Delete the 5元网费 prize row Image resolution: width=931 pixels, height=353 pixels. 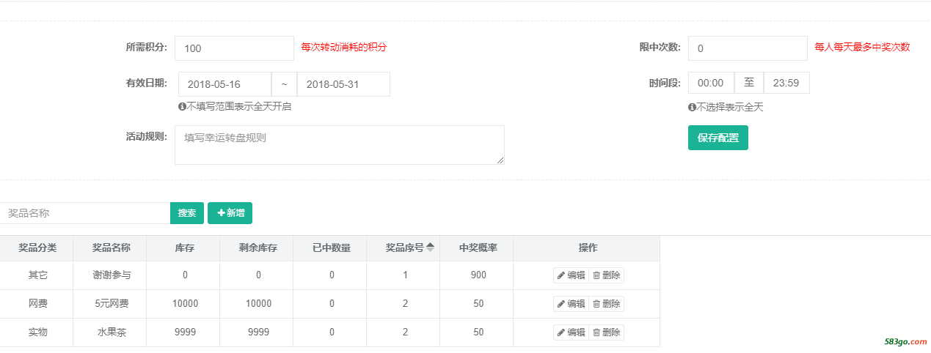click(x=606, y=304)
